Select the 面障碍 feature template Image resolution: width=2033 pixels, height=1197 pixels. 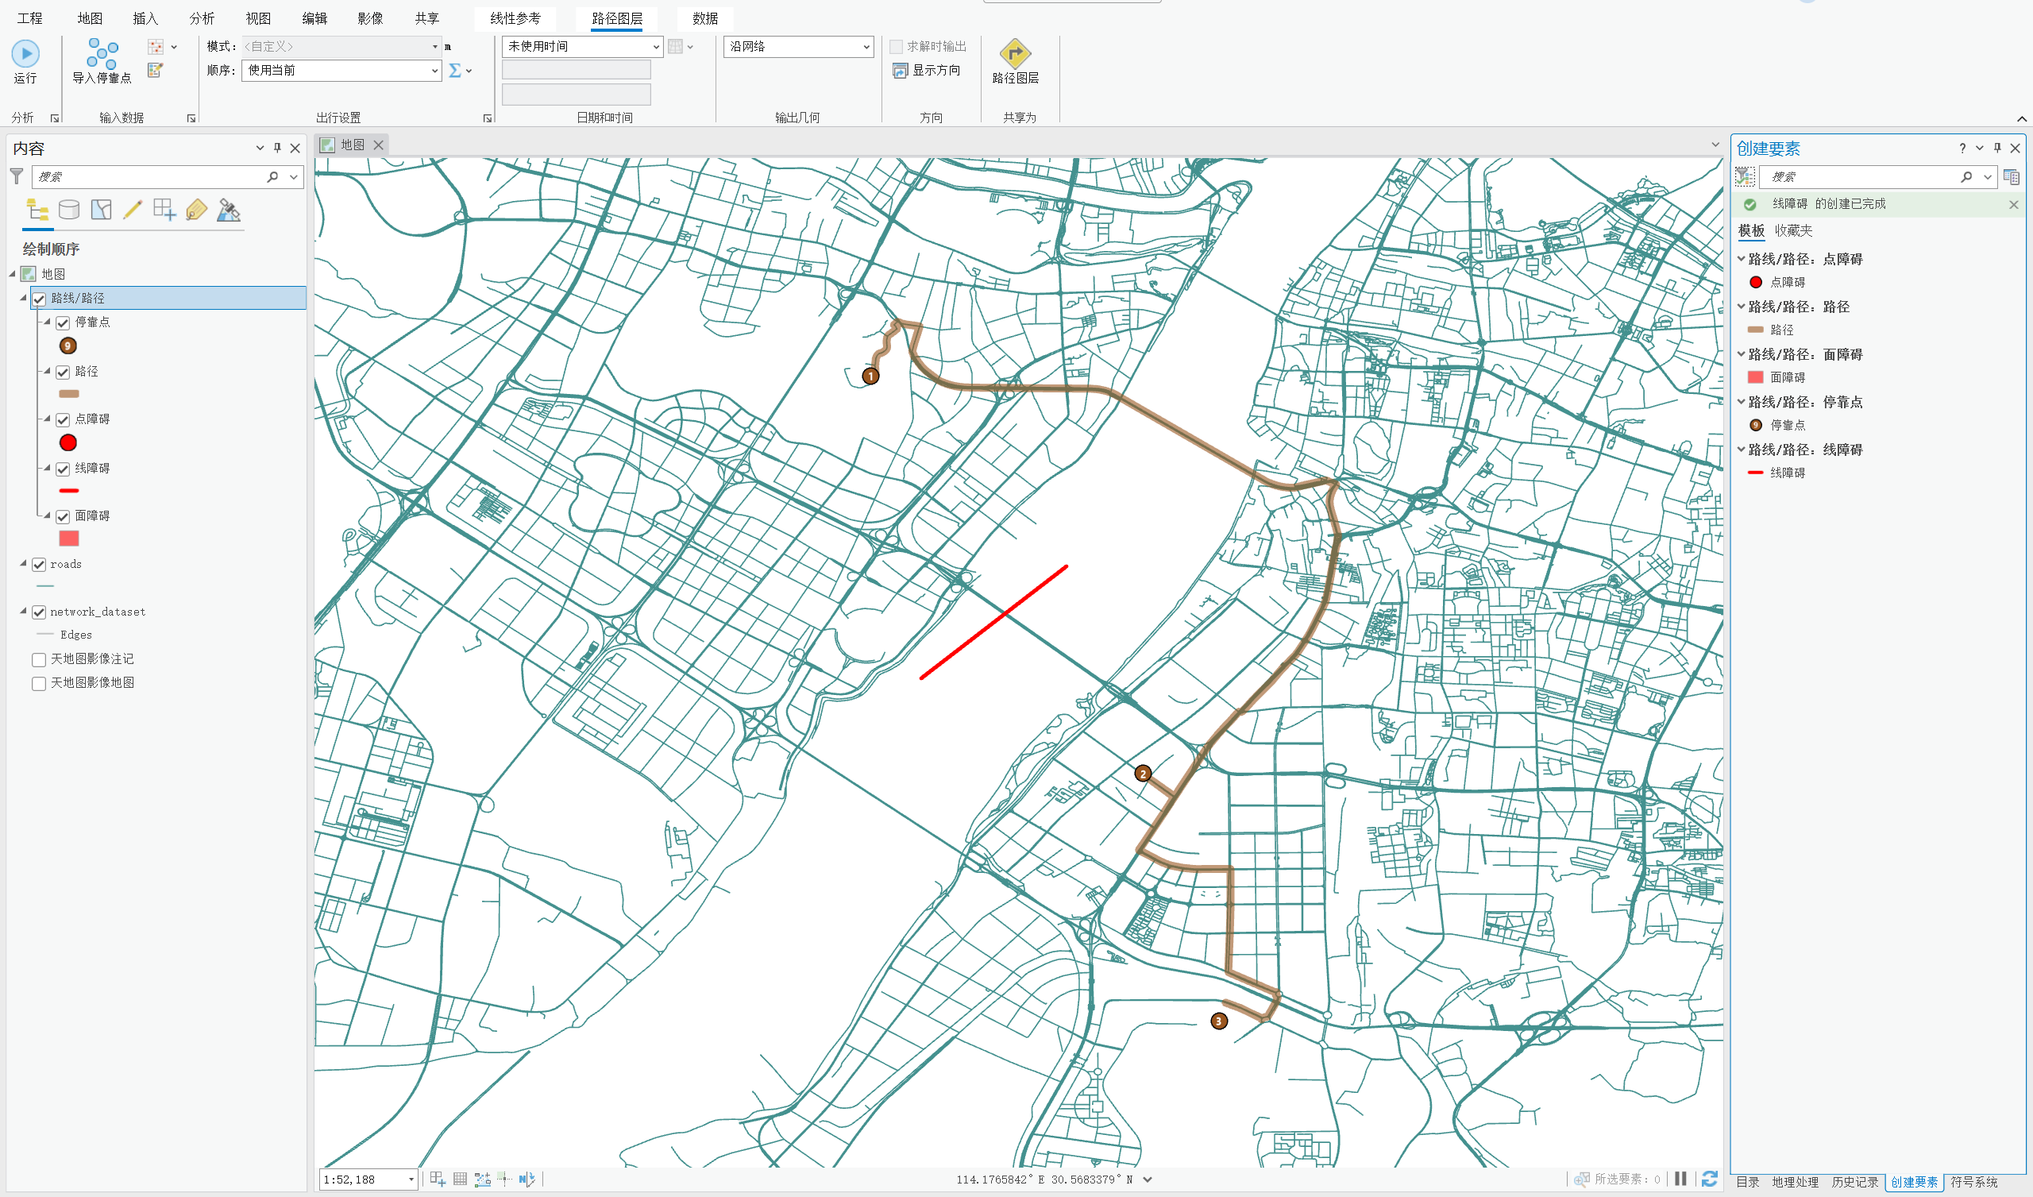point(1776,377)
